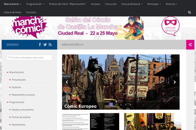Screen dimensions: 196x130
Task: Open sidebar Exposiciones link
Action: pyautogui.click(x=19, y=124)
